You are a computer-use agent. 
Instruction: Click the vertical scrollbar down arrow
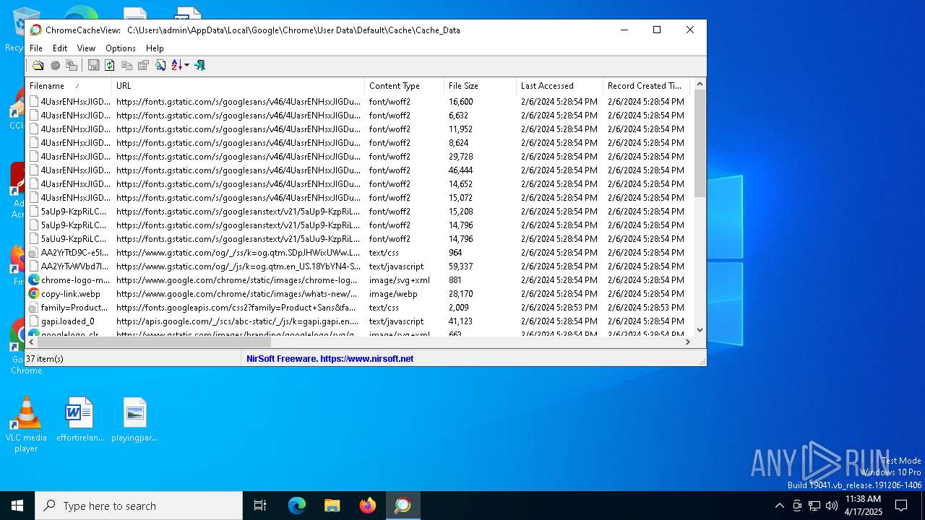700,330
